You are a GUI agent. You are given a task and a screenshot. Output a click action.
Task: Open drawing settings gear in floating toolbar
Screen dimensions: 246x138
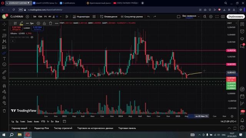click(38, 23)
